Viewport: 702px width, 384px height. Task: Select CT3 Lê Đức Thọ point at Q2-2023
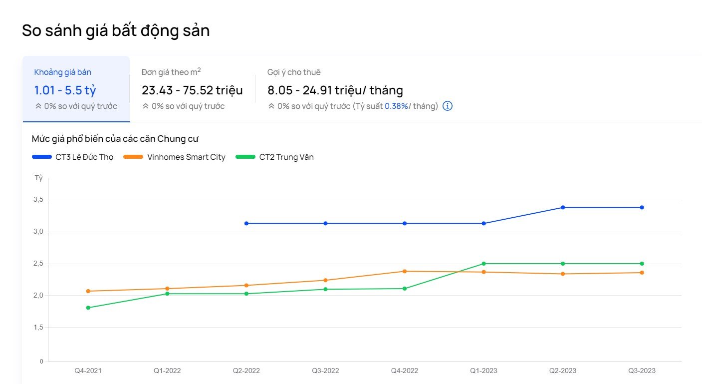tap(563, 207)
